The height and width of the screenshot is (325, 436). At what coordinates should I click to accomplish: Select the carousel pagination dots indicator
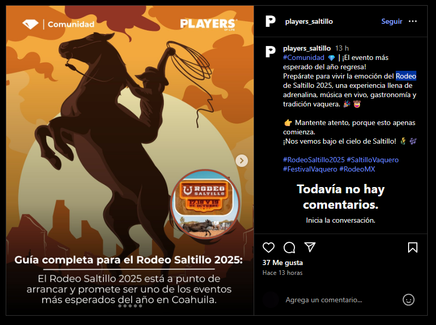coord(130,306)
